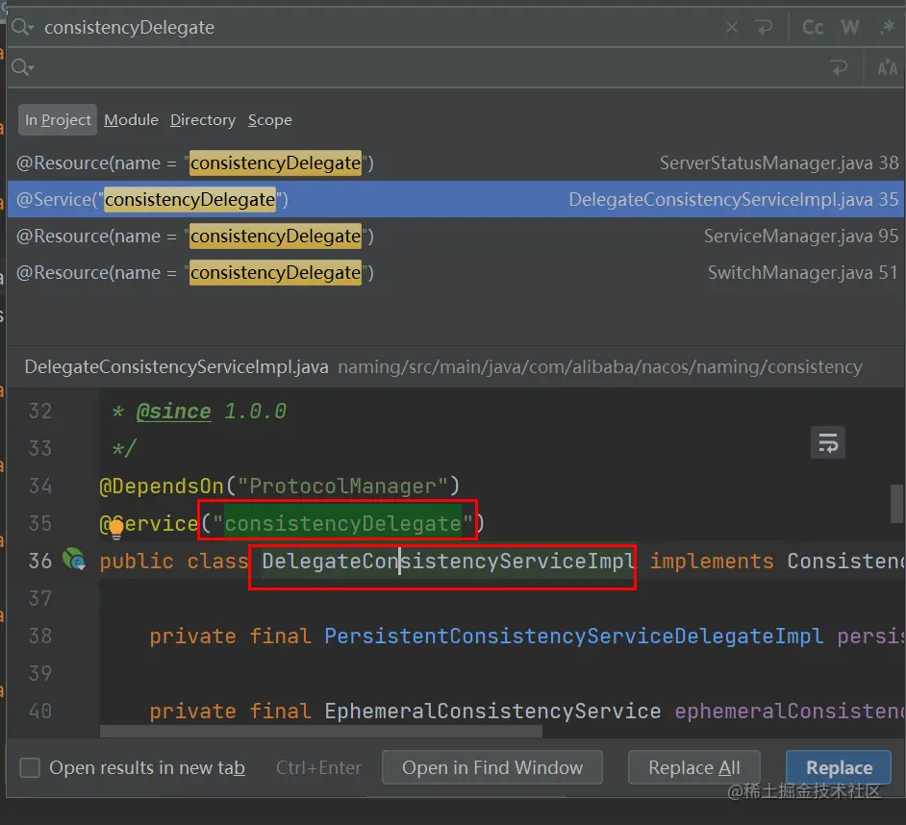Viewport: 906px width, 825px height.
Task: Click the intention lightbulb on line 35
Action: click(116, 528)
